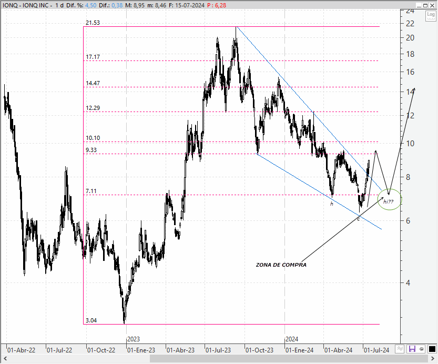Image resolution: width=438 pixels, height=364 pixels.
Task: Click the 6 price axis label
Action: [x=408, y=221]
